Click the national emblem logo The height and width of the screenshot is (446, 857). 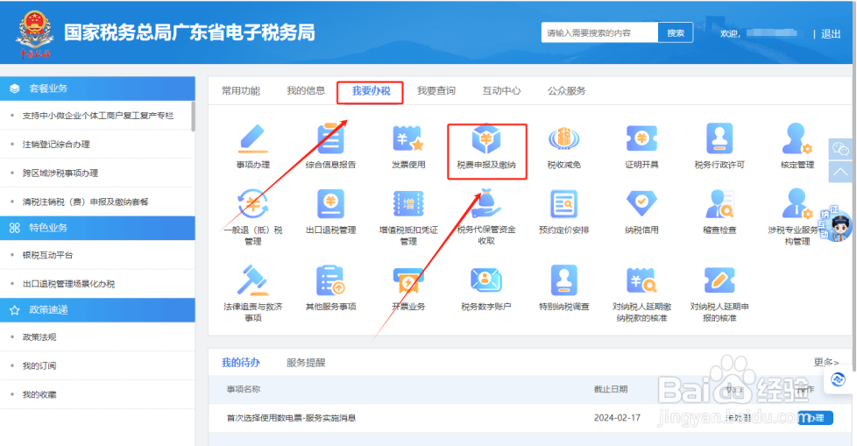35,32
